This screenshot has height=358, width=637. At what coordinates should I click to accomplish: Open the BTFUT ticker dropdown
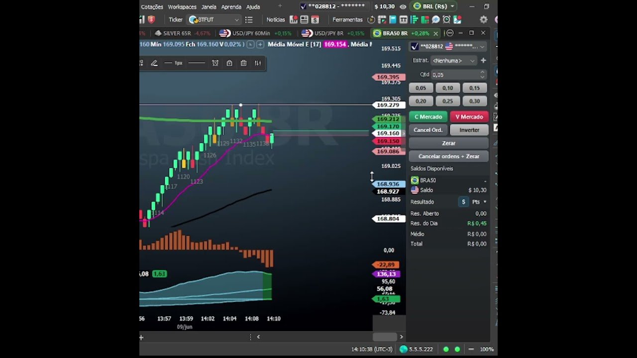[214, 20]
